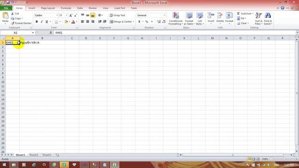Align cell text to the left

pyautogui.click(x=83, y=21)
